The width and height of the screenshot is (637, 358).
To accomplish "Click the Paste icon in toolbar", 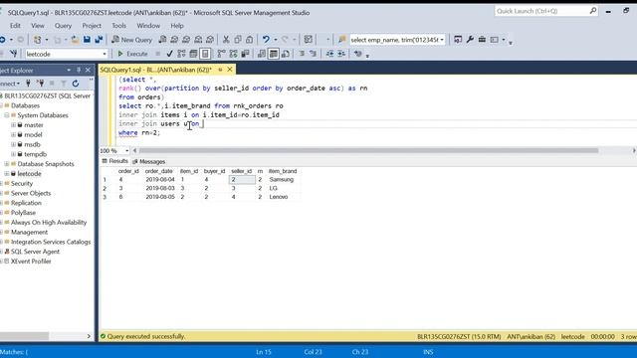I will coord(250,40).
